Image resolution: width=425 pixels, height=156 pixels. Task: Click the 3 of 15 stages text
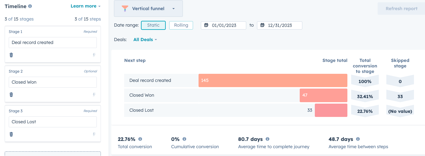click(x=19, y=19)
